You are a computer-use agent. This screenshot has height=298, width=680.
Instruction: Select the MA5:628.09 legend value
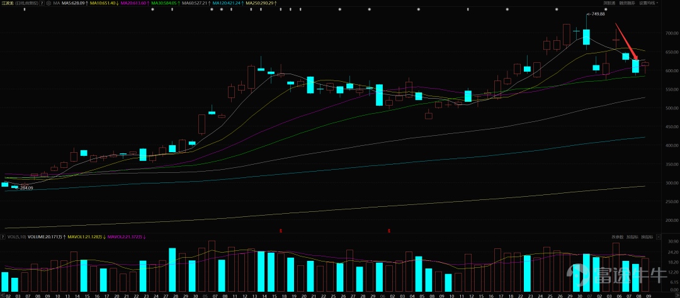72,3
